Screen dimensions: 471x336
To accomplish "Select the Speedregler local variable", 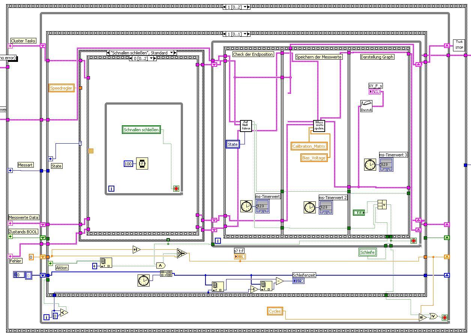I will point(61,88).
